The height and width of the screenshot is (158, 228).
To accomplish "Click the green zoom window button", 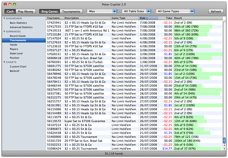I will click(x=14, y=4).
